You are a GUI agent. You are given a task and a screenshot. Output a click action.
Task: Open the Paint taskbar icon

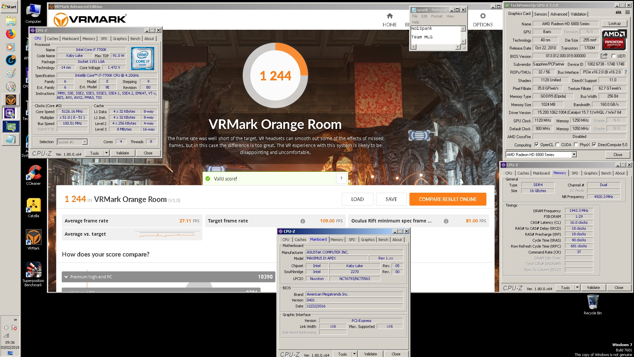pyautogui.click(x=11, y=73)
